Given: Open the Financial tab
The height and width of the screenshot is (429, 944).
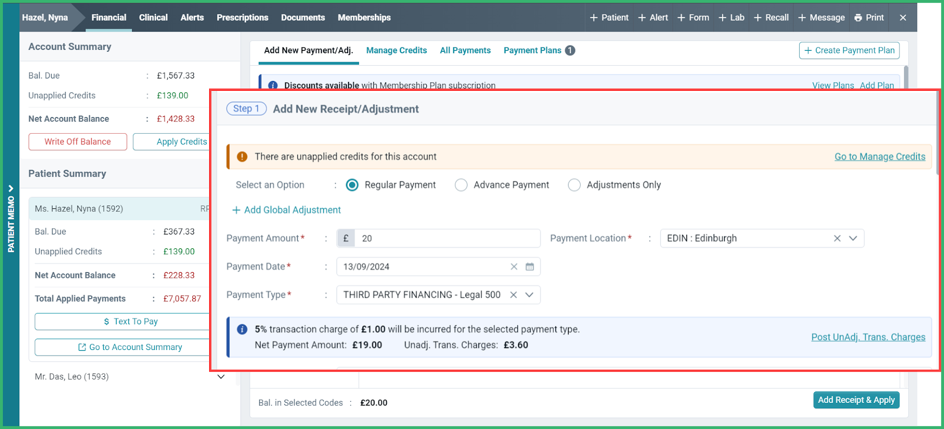Looking at the screenshot, I should [x=109, y=18].
